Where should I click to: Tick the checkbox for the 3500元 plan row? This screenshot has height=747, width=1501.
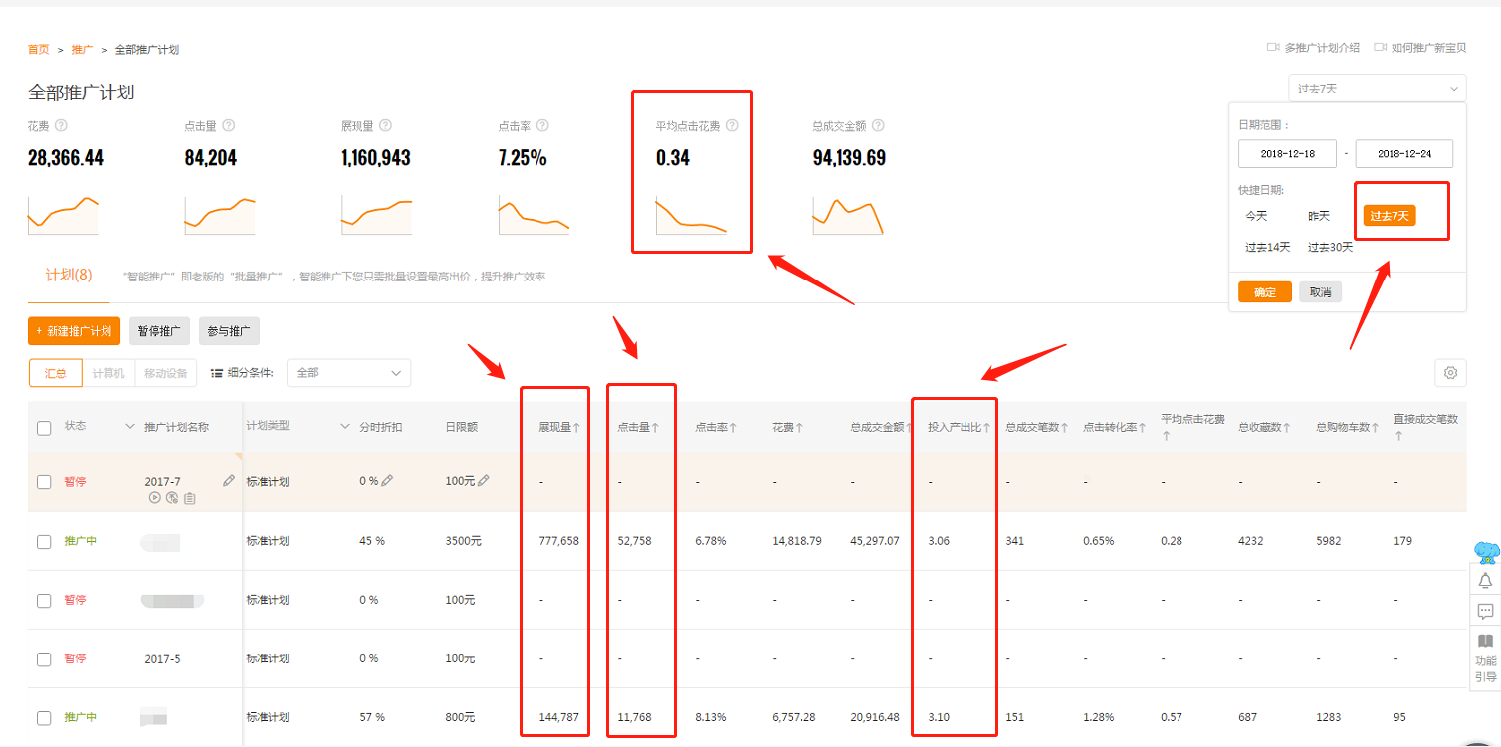click(44, 542)
